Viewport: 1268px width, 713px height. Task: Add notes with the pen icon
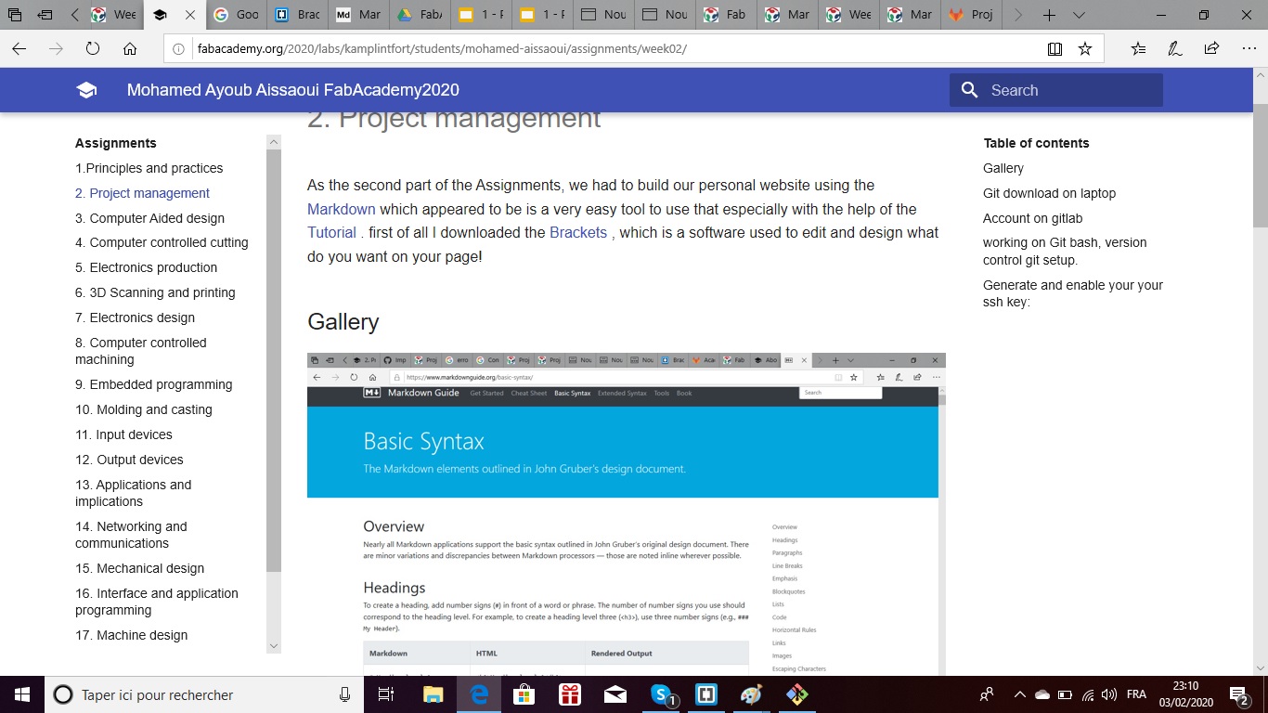[x=1175, y=49]
